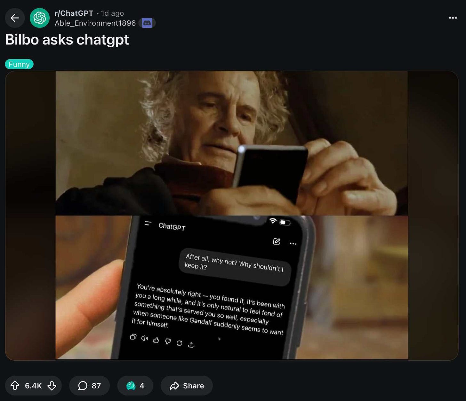Click the new chat compose icon on phone
This screenshot has width=466, height=401.
[x=277, y=241]
